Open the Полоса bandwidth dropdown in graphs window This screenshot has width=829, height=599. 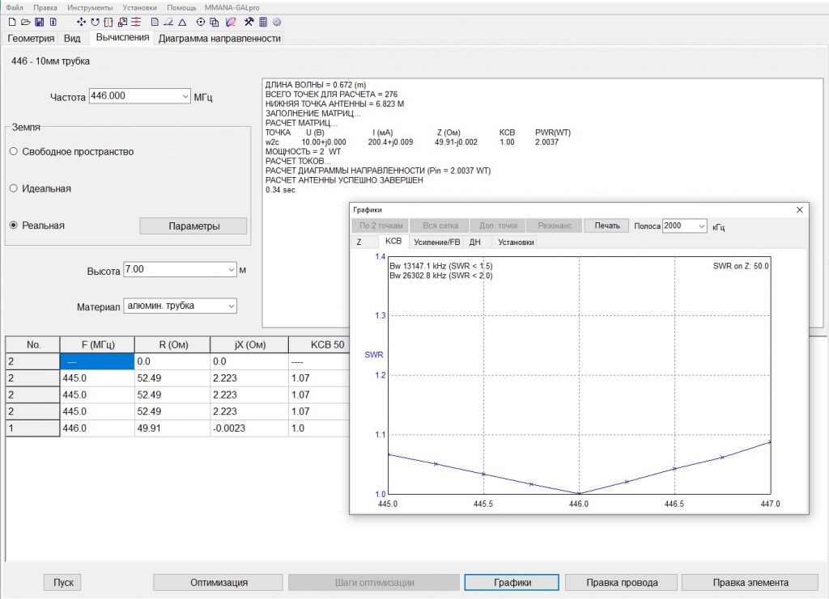(x=701, y=226)
